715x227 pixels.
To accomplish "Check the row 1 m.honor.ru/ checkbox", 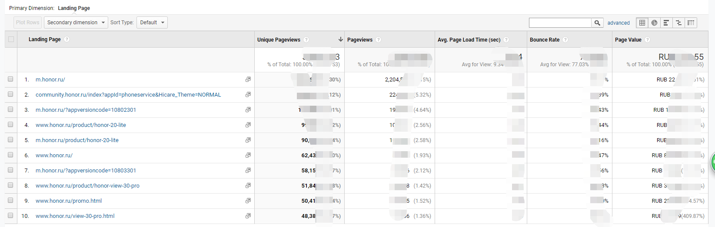I will pyautogui.click(x=10, y=79).
